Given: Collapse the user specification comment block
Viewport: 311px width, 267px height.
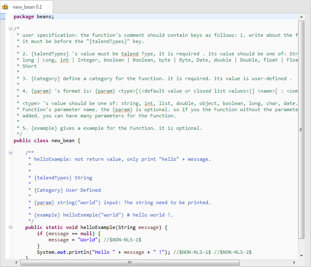Looking at the screenshot, I should 10,29.
